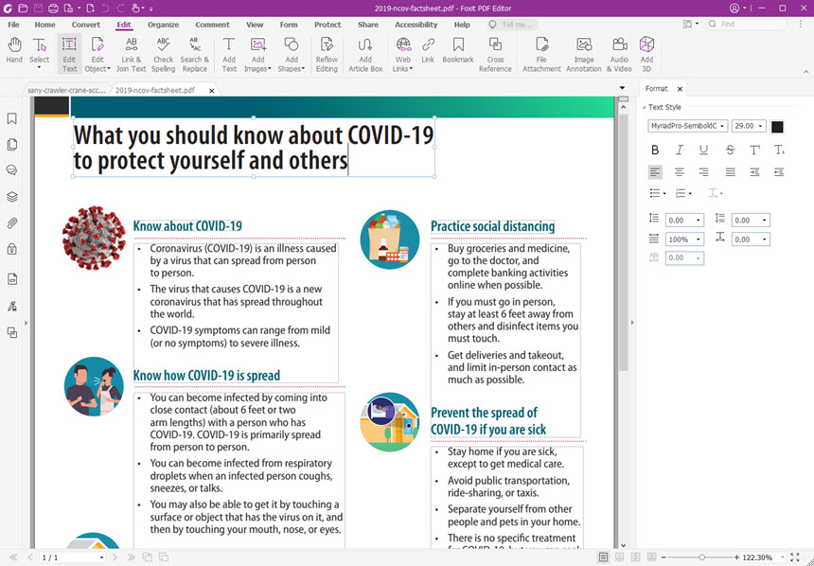Image resolution: width=814 pixels, height=566 pixels.
Task: Toggle Underline formatting
Action: 703,150
